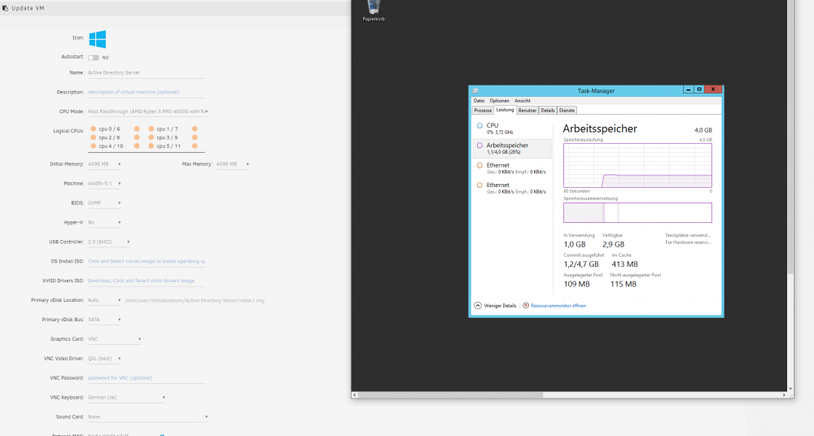Image resolution: width=814 pixels, height=436 pixels.
Task: Toggle the cpu 6 checkbox
Action: point(137,129)
